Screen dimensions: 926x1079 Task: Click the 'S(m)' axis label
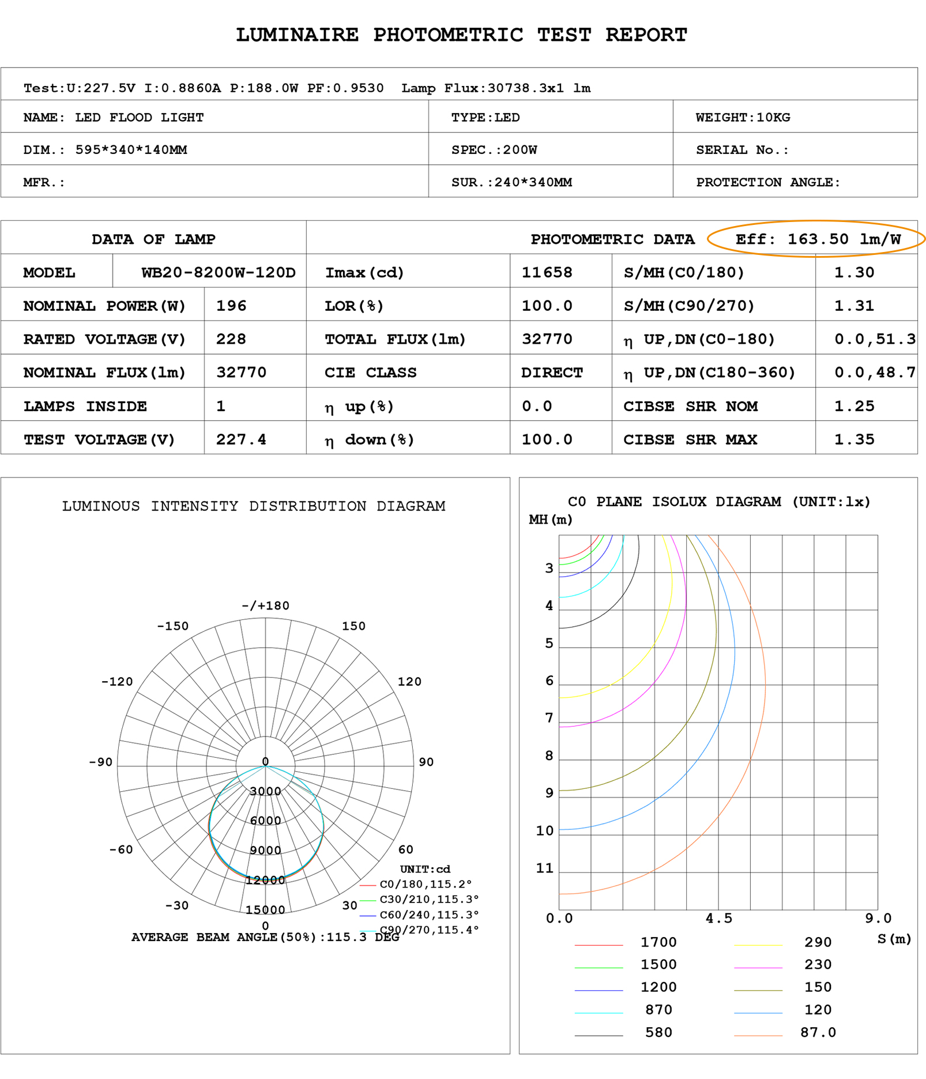(x=894, y=939)
